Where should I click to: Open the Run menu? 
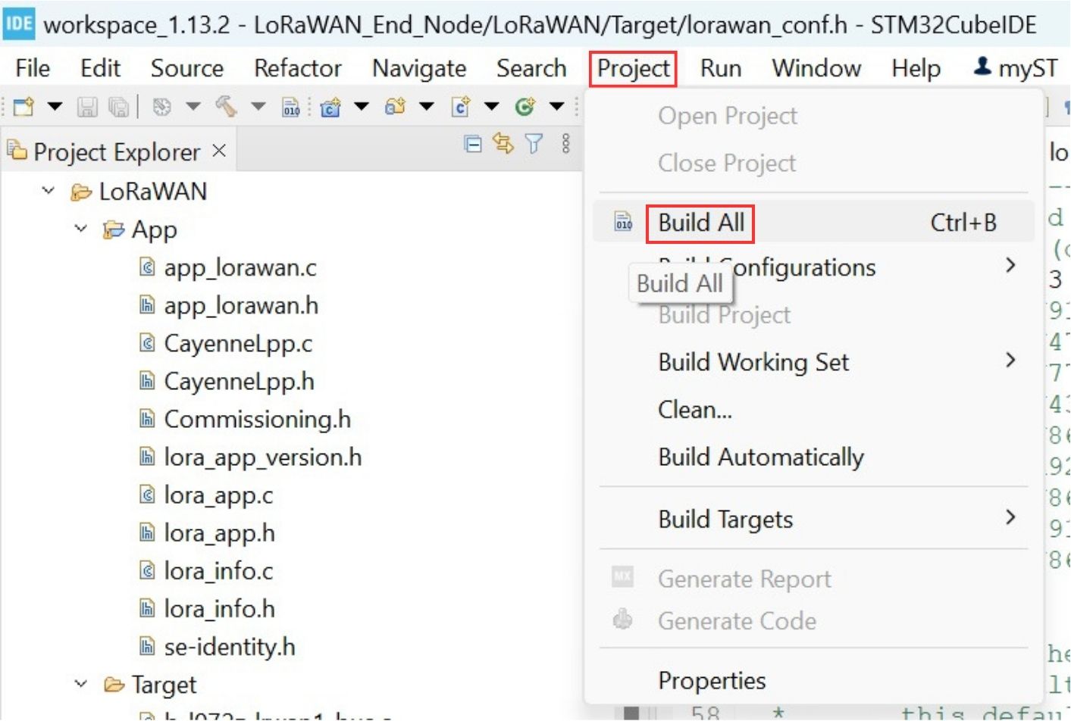point(721,68)
